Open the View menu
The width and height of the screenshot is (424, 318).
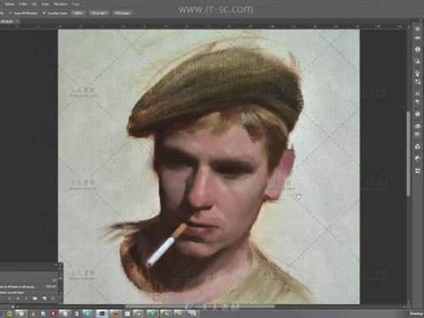pos(45,4)
